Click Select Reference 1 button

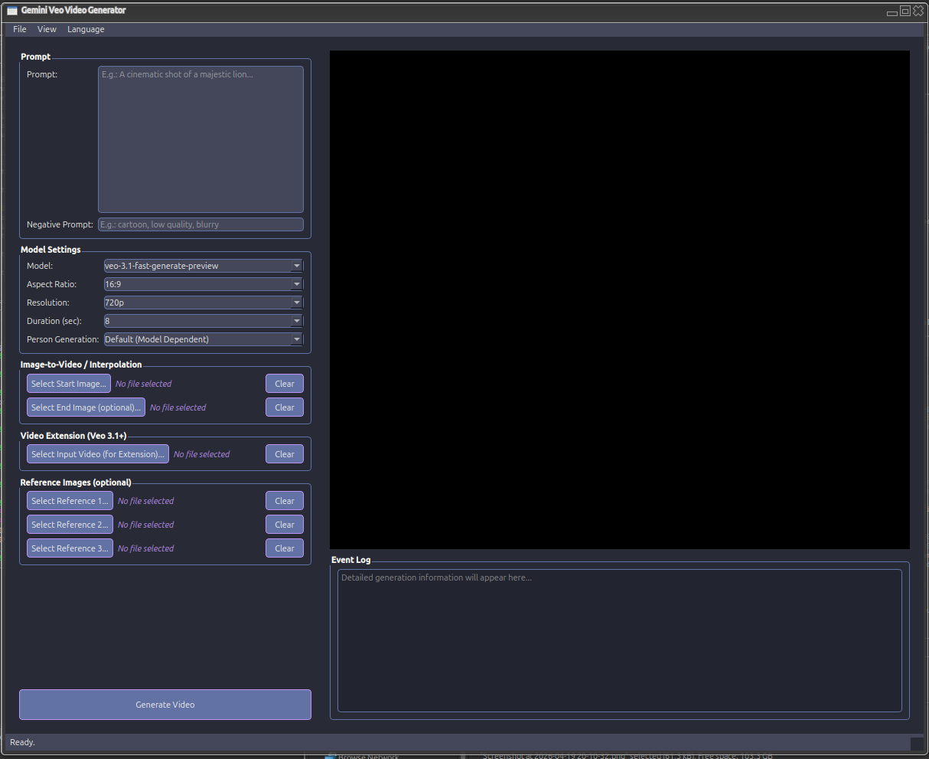(x=70, y=501)
